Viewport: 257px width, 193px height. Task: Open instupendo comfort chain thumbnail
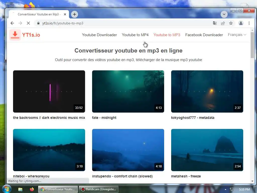coord(128,150)
